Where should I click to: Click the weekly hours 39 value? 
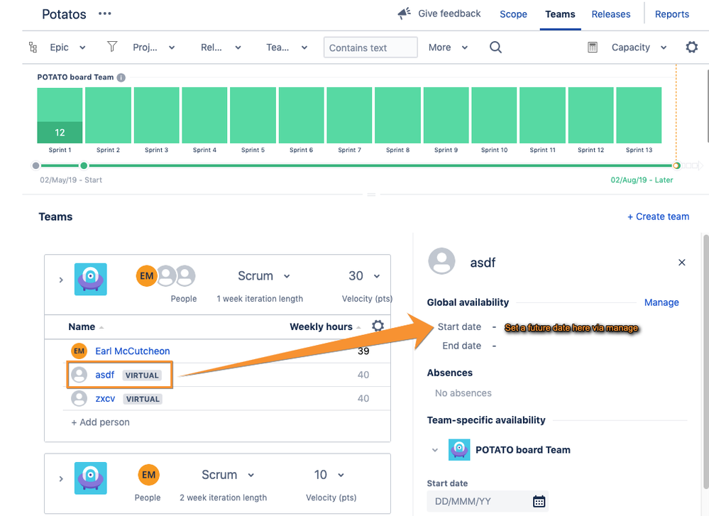363,351
